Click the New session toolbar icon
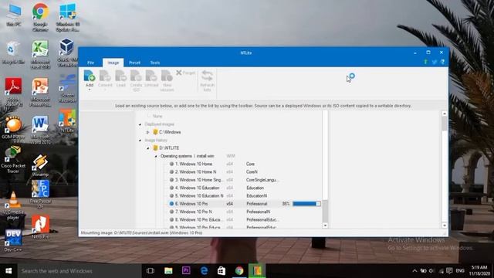The image size is (494, 278). 167,76
